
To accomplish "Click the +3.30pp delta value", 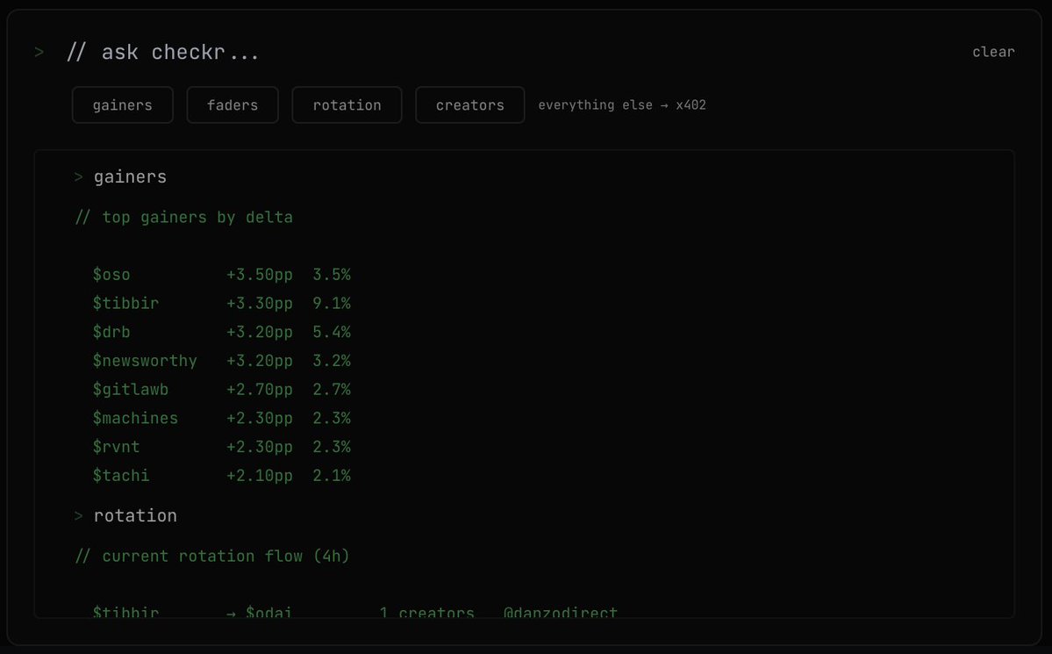I will (260, 304).
